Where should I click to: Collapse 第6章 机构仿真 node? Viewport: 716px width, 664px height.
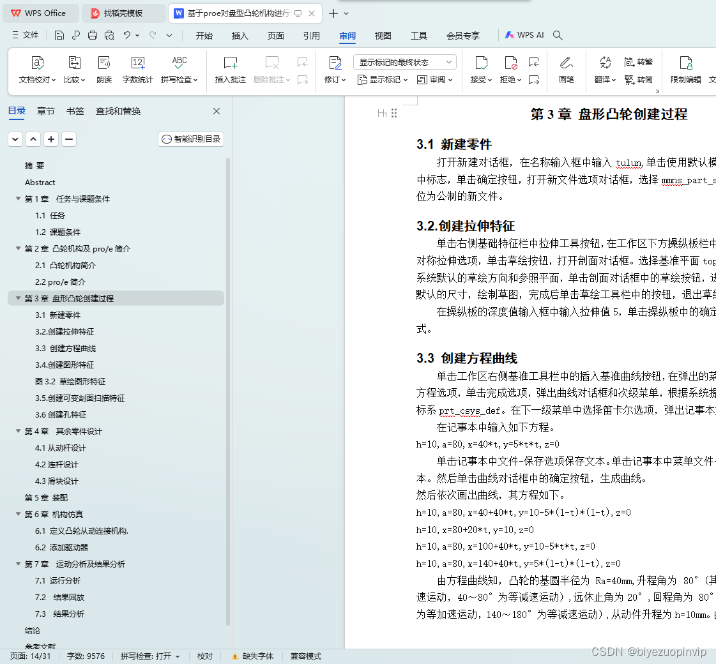19,514
